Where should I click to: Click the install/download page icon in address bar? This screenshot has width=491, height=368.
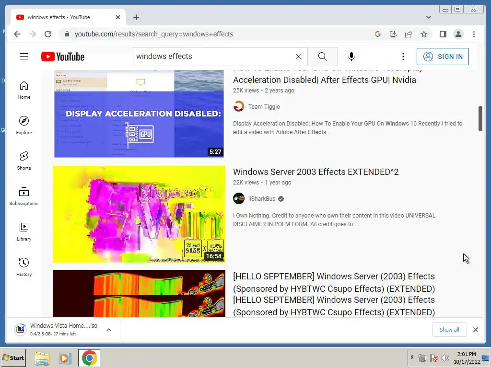(x=393, y=34)
